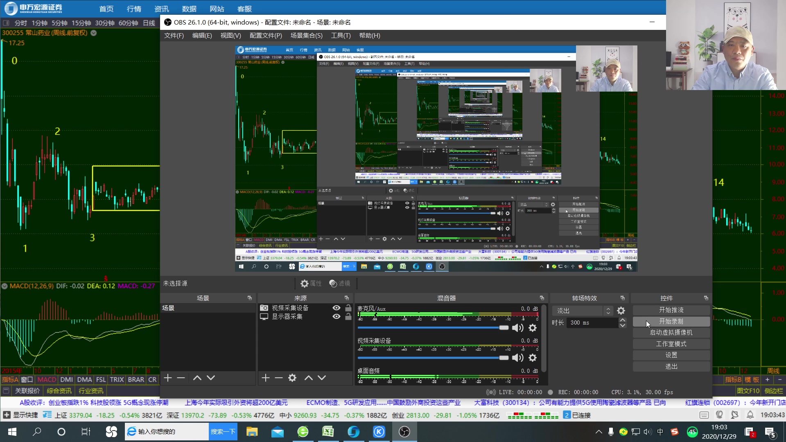786x442 pixels.
Task: Mute the 麦克风/Aux audio channel
Action: (x=518, y=328)
